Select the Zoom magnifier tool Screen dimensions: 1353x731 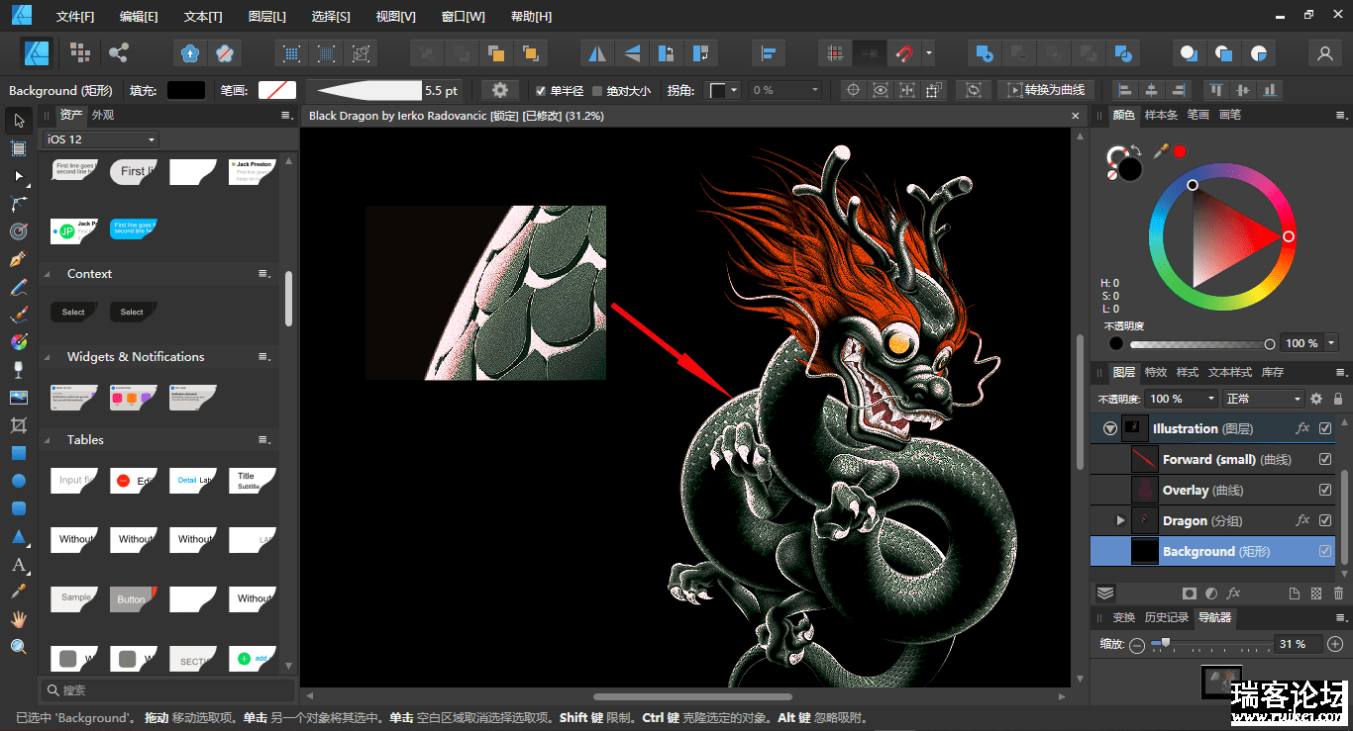pyautogui.click(x=19, y=647)
